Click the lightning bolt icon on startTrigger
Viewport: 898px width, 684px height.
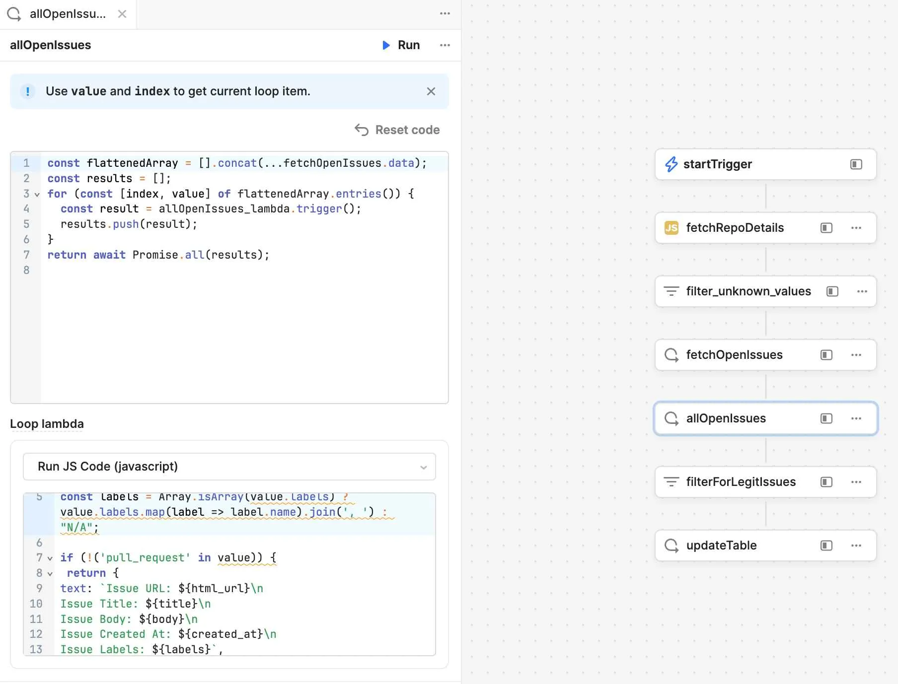pyautogui.click(x=672, y=164)
